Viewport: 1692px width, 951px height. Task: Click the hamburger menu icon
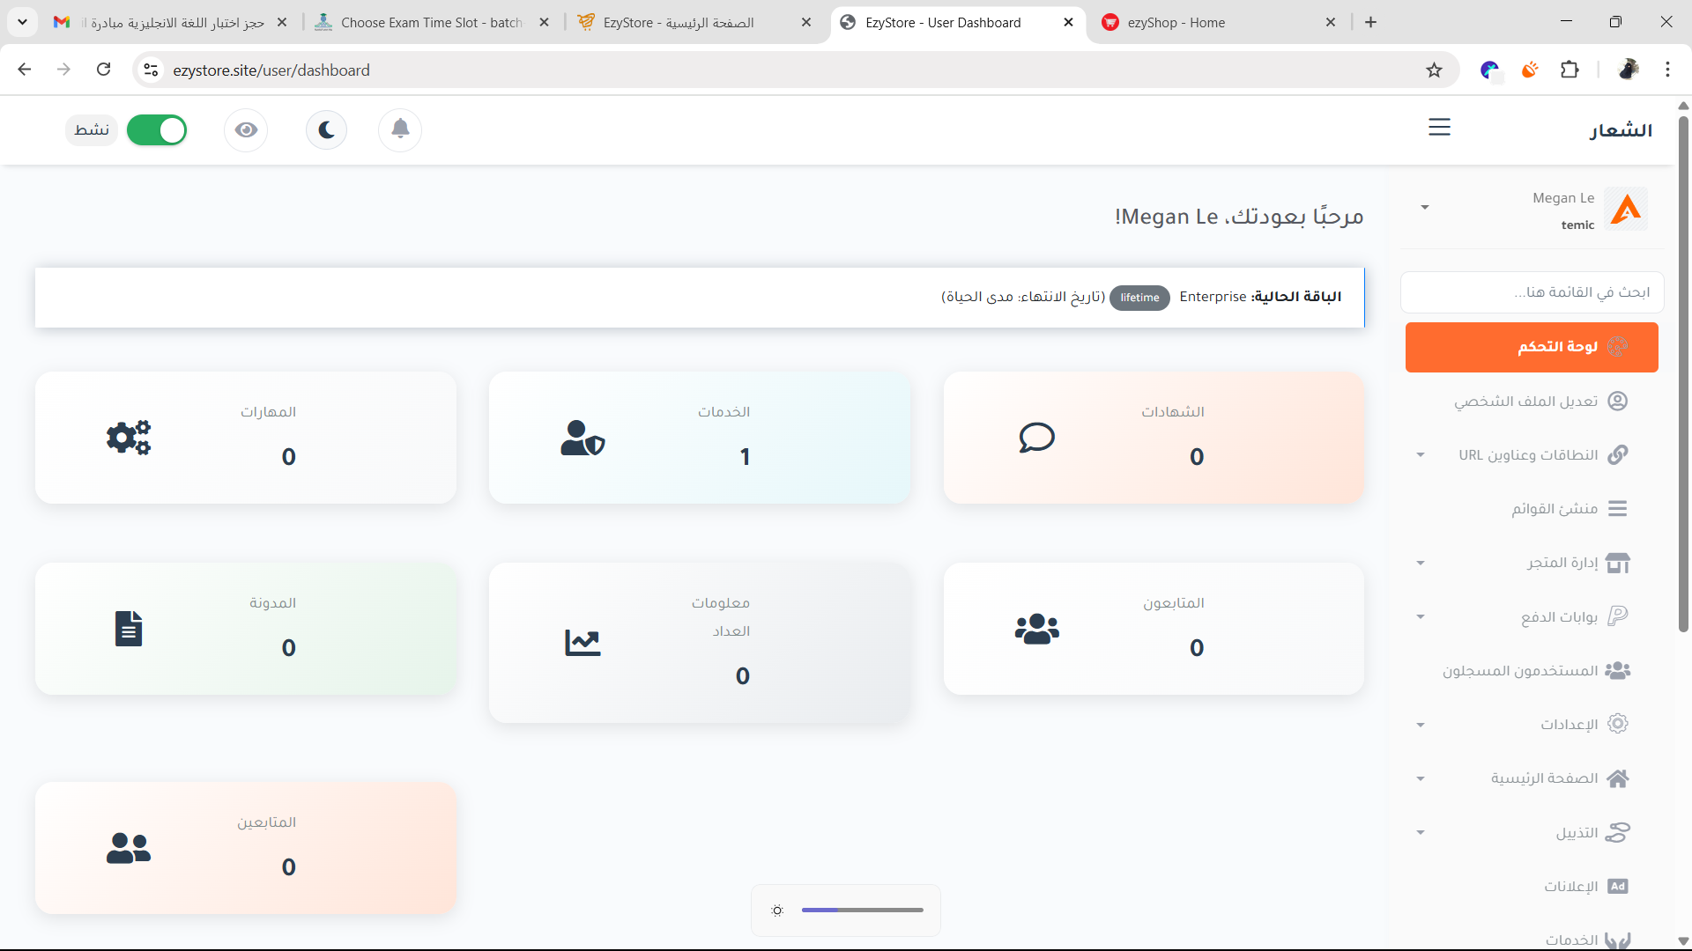[1439, 128]
